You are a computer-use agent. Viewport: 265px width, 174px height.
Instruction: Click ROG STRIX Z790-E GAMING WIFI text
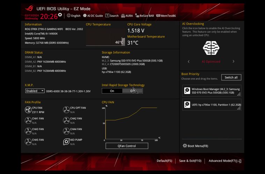pyautogui.click(x=44, y=29)
